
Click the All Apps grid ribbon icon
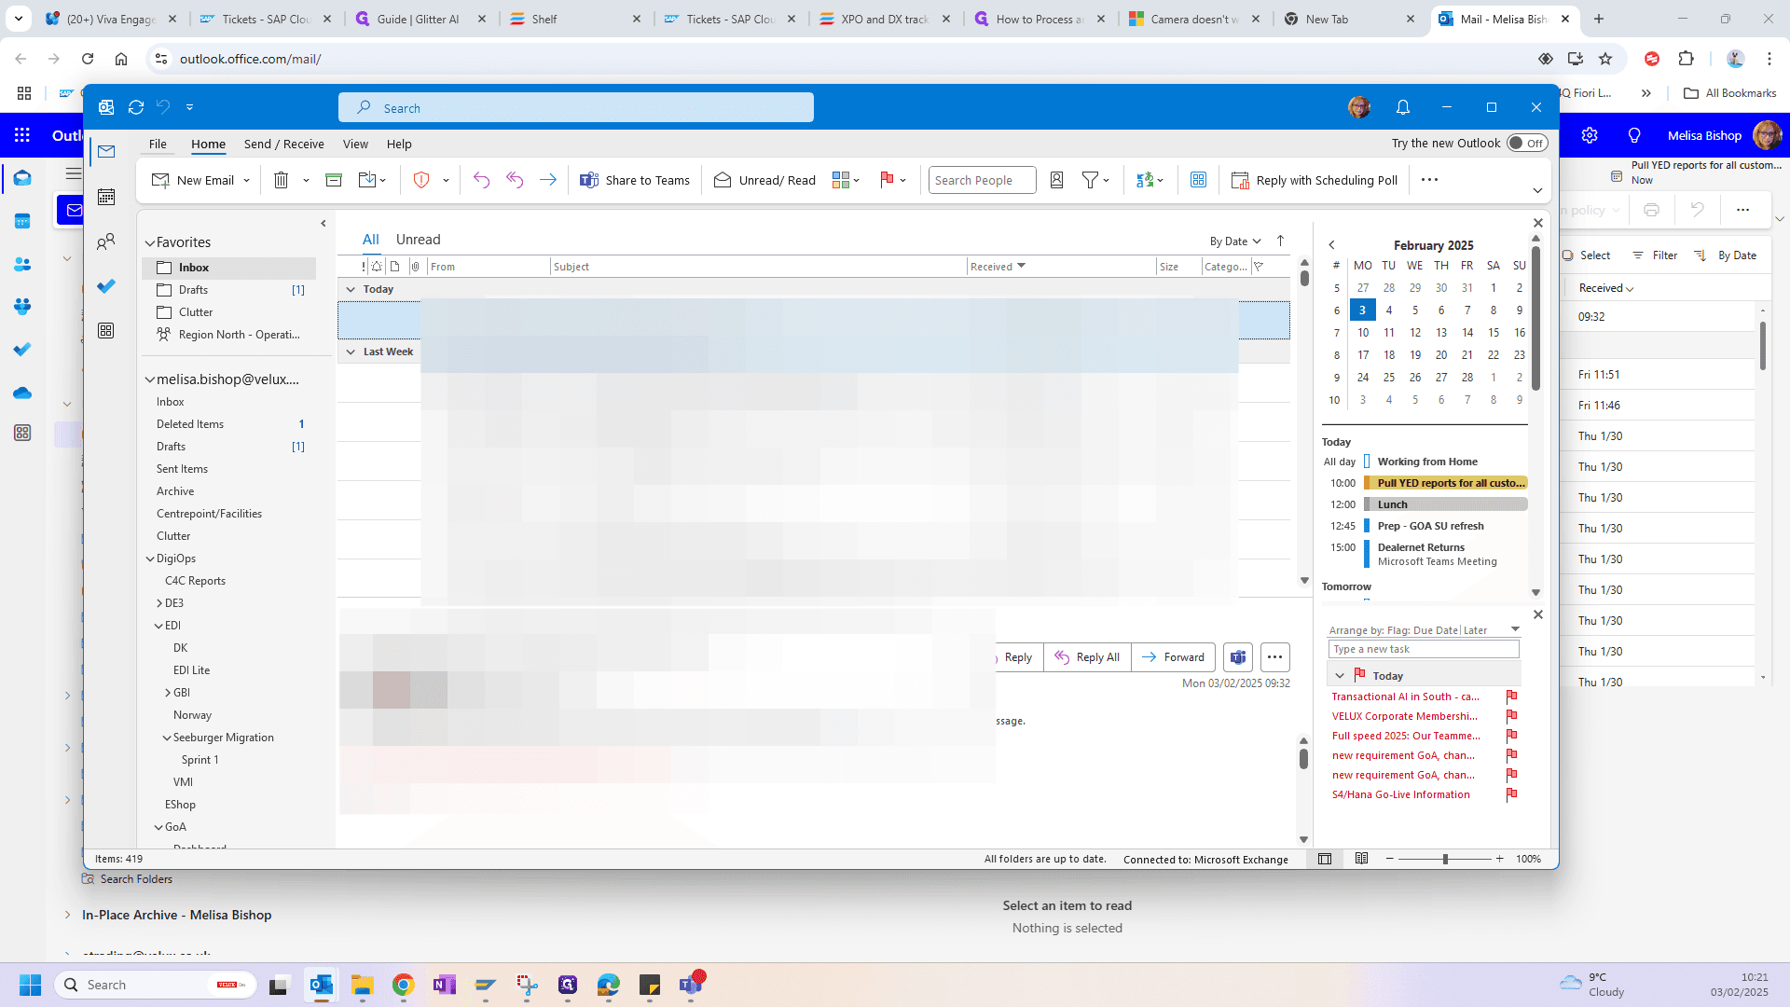tap(1199, 180)
